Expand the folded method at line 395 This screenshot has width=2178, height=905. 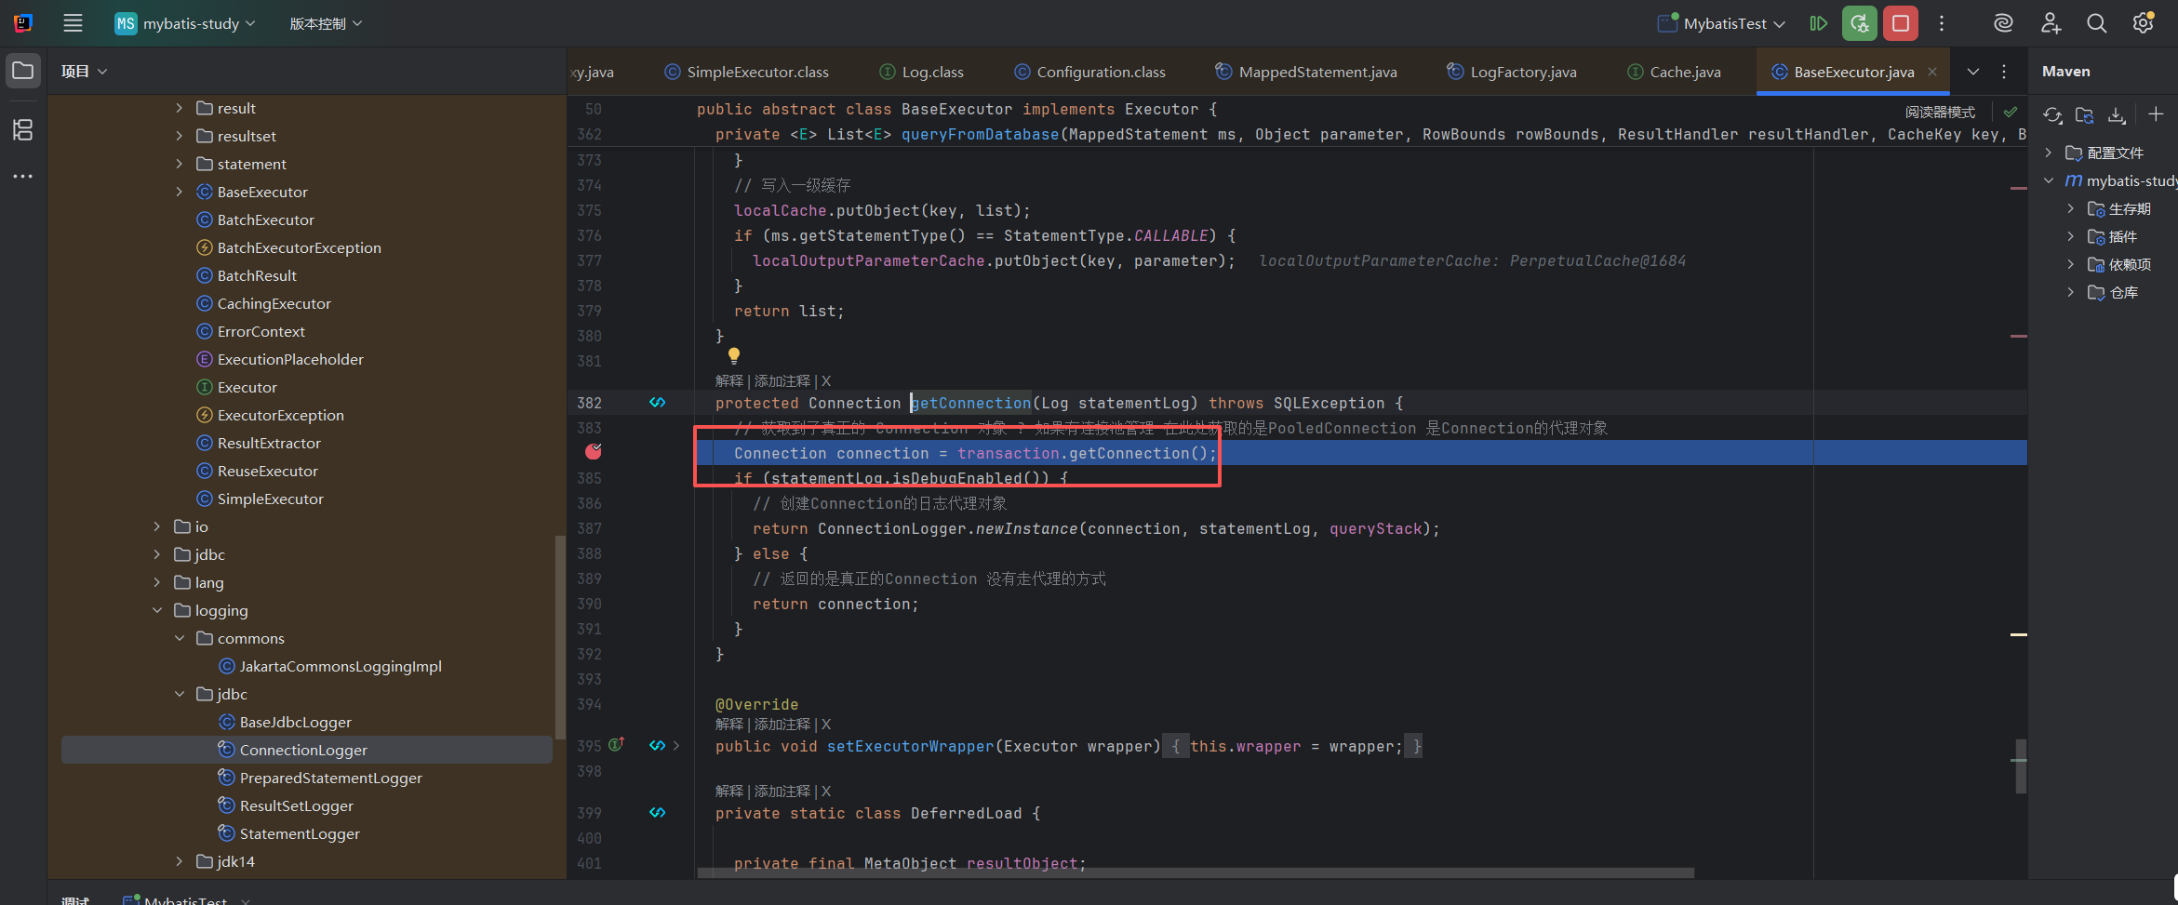pyautogui.click(x=676, y=746)
